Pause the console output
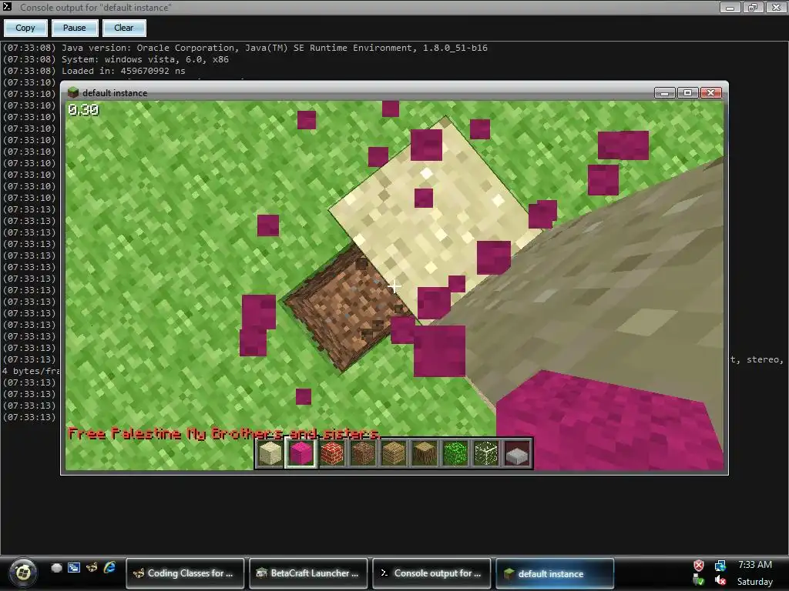The height and width of the screenshot is (591, 789). point(75,28)
